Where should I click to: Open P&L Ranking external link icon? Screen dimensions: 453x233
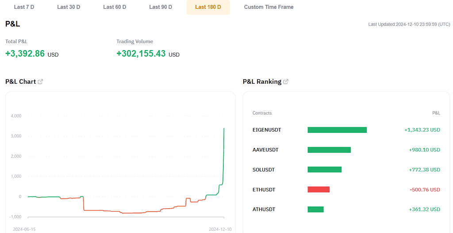(x=286, y=82)
